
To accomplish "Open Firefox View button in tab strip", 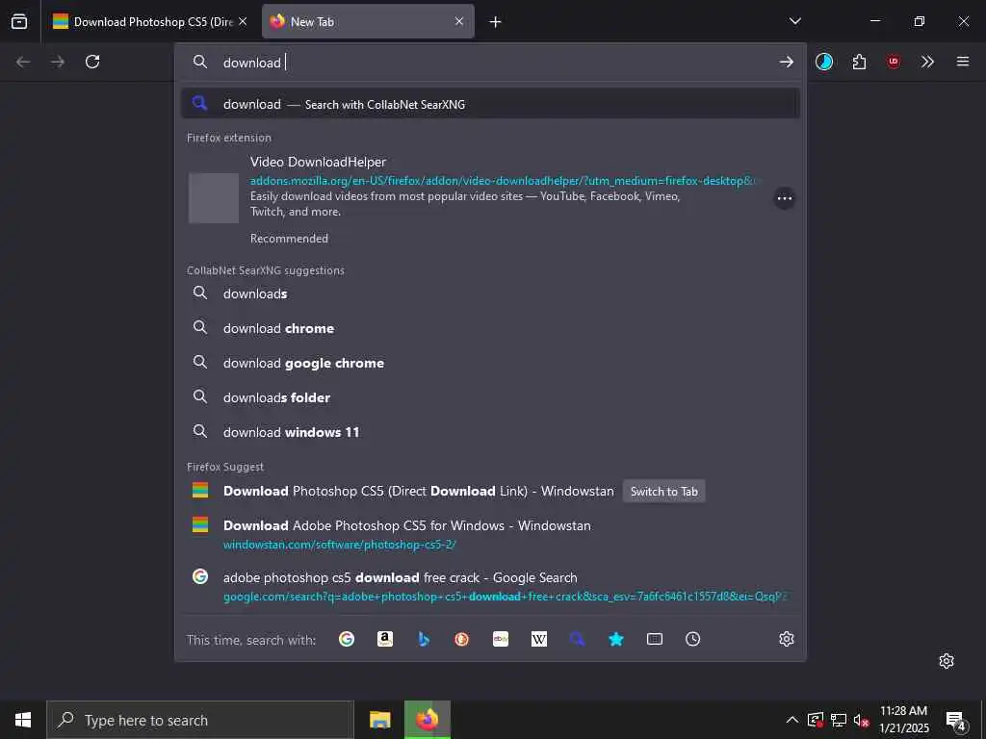I will (19, 21).
